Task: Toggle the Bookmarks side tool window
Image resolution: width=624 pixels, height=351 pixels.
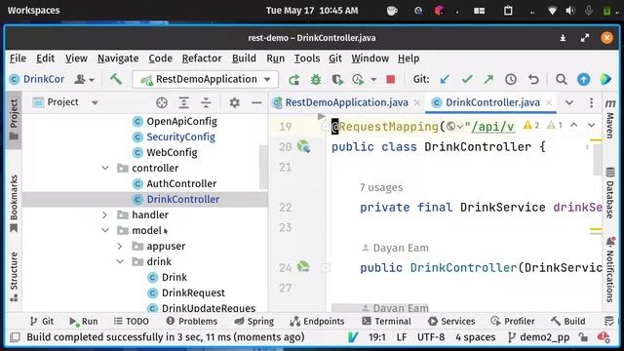Action: click(14, 203)
